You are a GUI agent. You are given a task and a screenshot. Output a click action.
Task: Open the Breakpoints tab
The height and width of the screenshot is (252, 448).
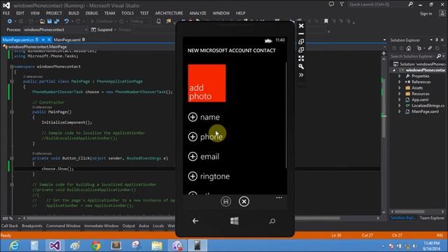(x=32, y=225)
